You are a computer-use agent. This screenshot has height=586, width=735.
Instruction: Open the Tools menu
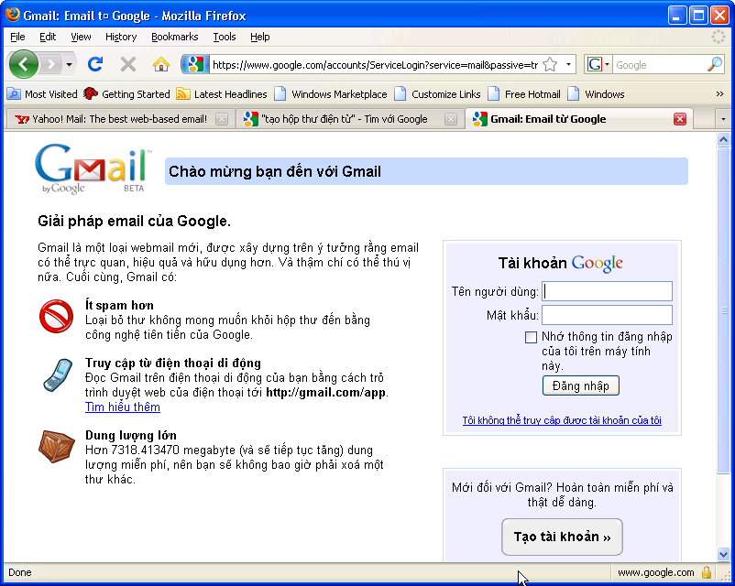coord(224,37)
